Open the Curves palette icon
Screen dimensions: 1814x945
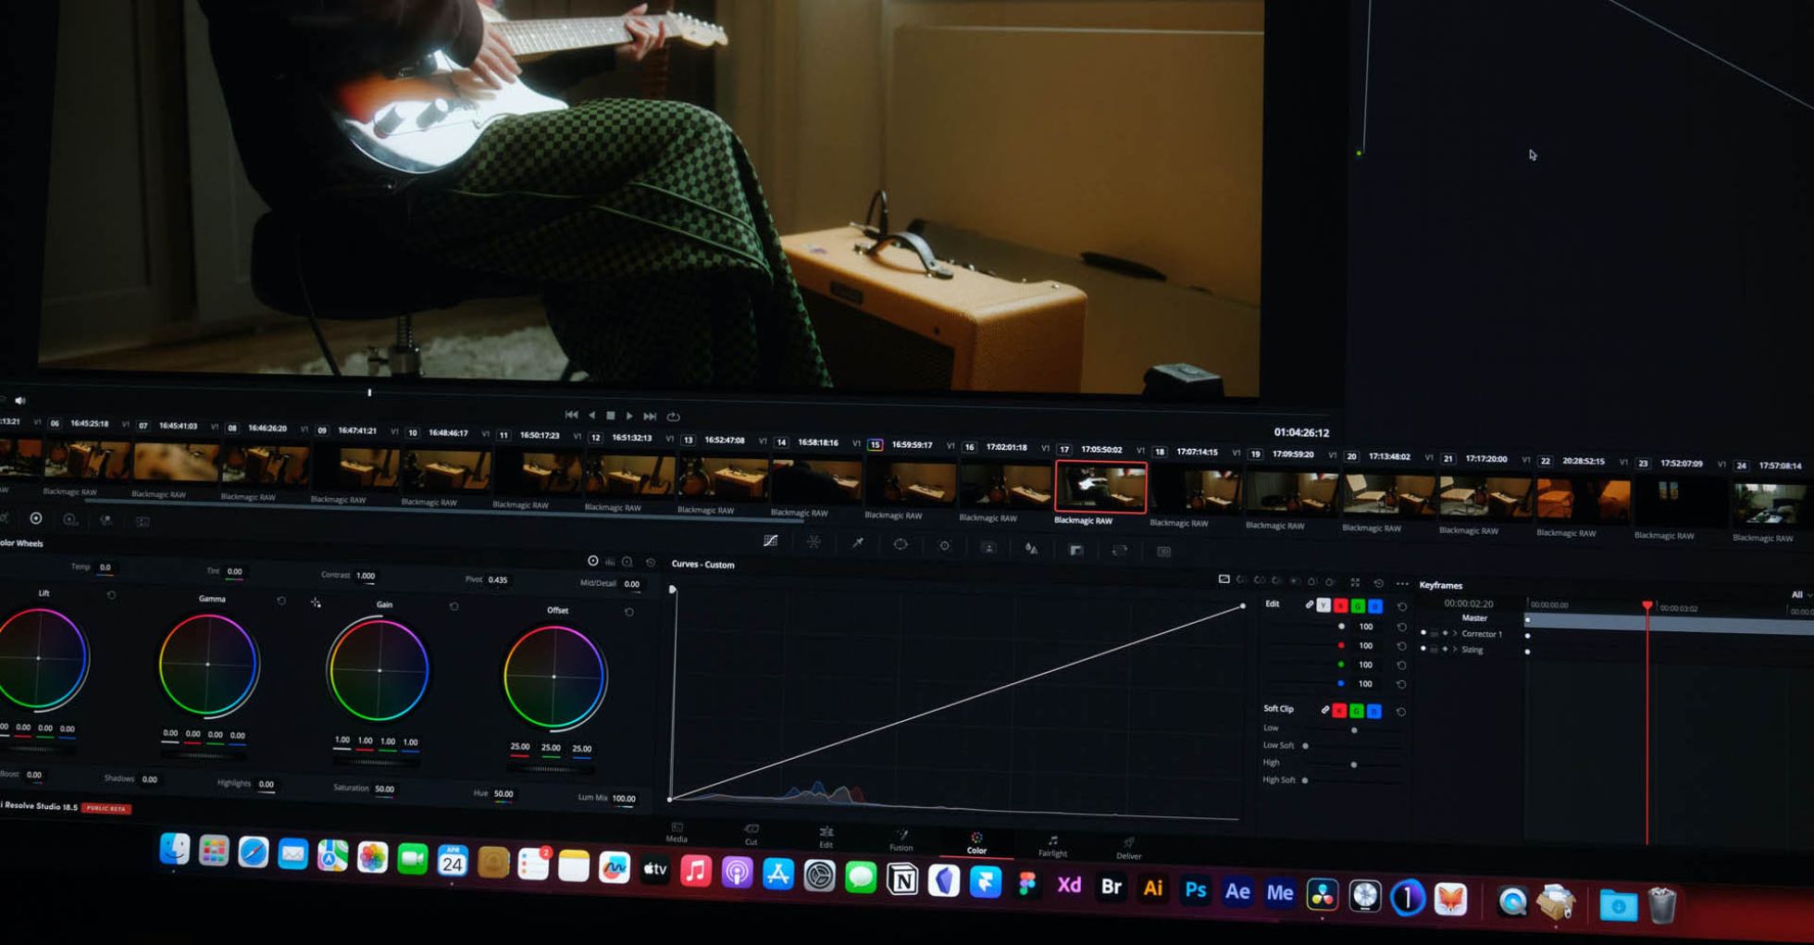tap(770, 541)
